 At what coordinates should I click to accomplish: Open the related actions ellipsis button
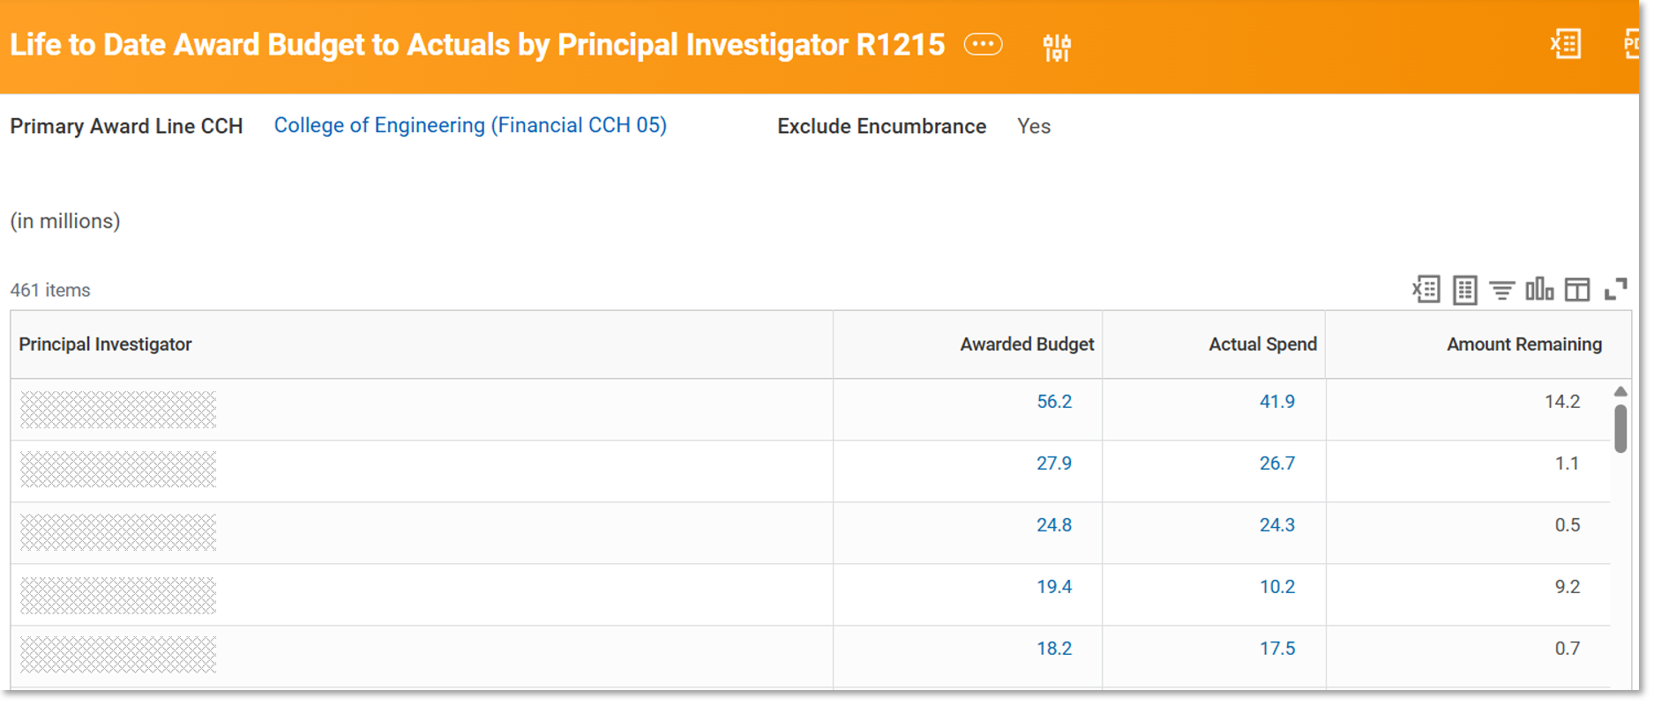(x=983, y=44)
